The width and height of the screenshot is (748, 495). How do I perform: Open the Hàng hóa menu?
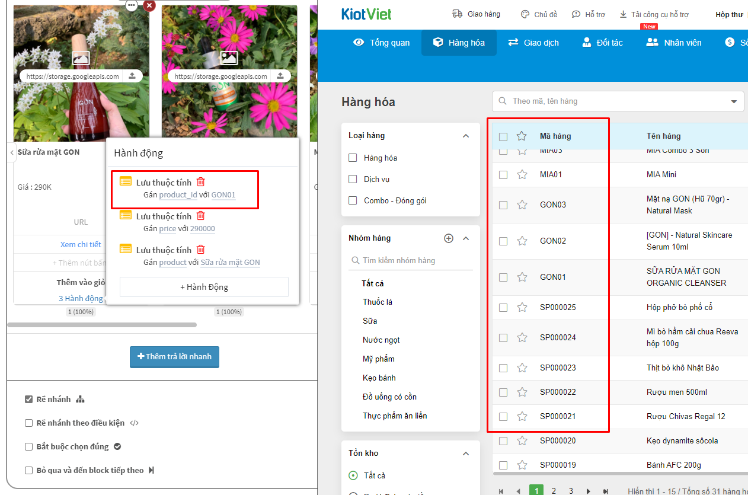(459, 43)
